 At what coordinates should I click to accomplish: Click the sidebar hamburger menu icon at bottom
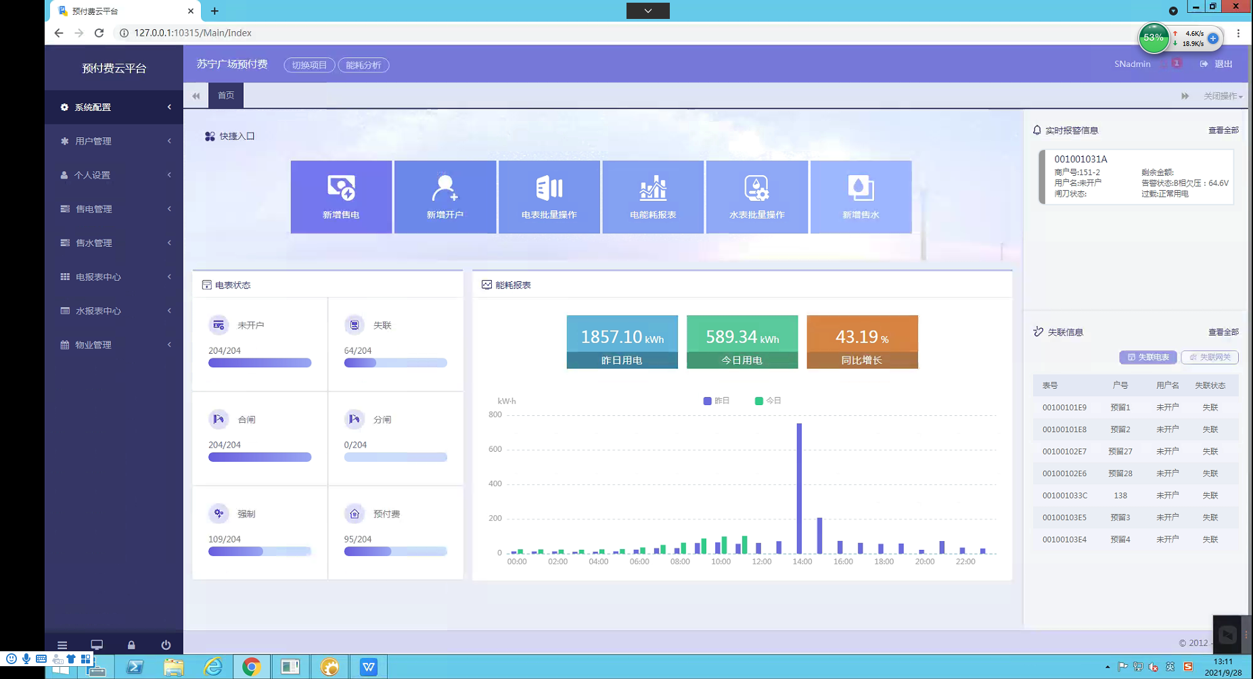tap(62, 645)
